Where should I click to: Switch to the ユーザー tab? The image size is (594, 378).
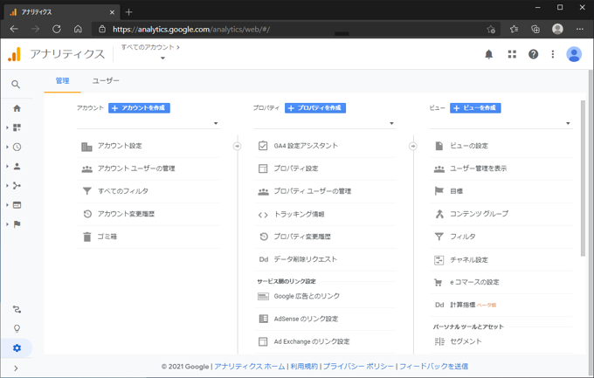tap(106, 80)
